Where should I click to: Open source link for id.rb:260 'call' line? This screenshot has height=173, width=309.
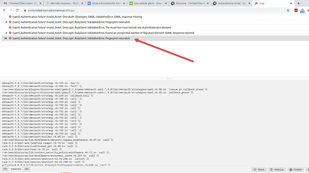click(x=84, y=162)
